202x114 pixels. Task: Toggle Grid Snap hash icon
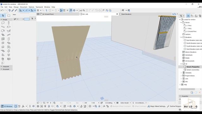pos(38,10)
